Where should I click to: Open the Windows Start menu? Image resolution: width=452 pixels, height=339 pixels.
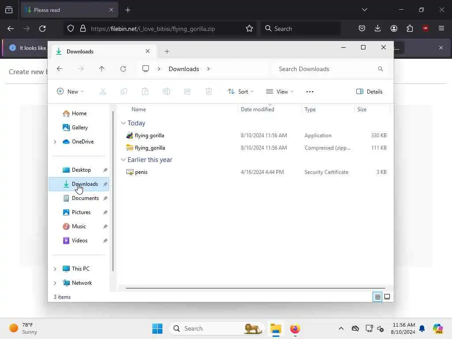click(158, 328)
